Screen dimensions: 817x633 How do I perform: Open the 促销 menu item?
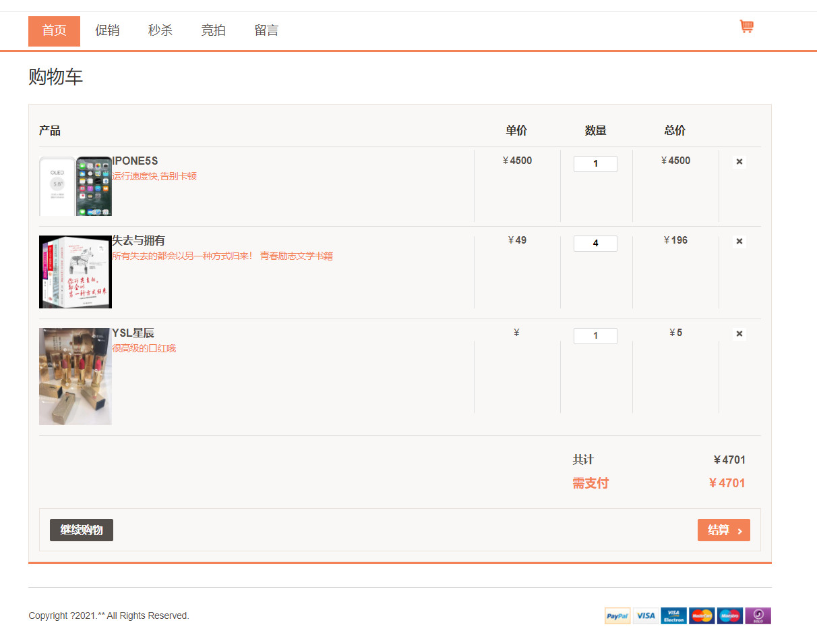(x=107, y=30)
